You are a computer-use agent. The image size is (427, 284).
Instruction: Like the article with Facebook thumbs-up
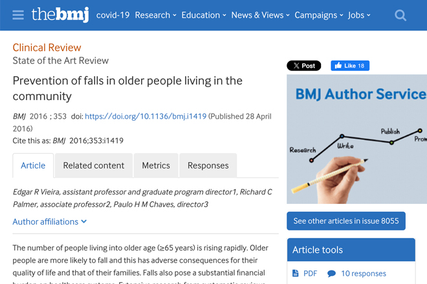coord(350,66)
